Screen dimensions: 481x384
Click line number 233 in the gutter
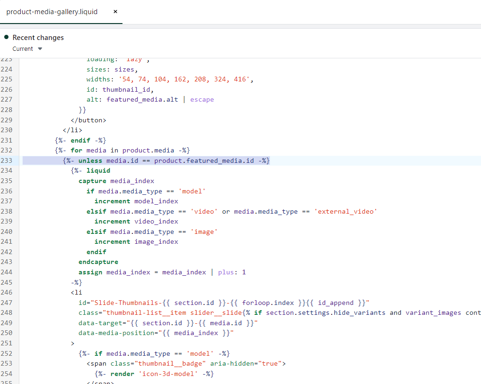7,160
